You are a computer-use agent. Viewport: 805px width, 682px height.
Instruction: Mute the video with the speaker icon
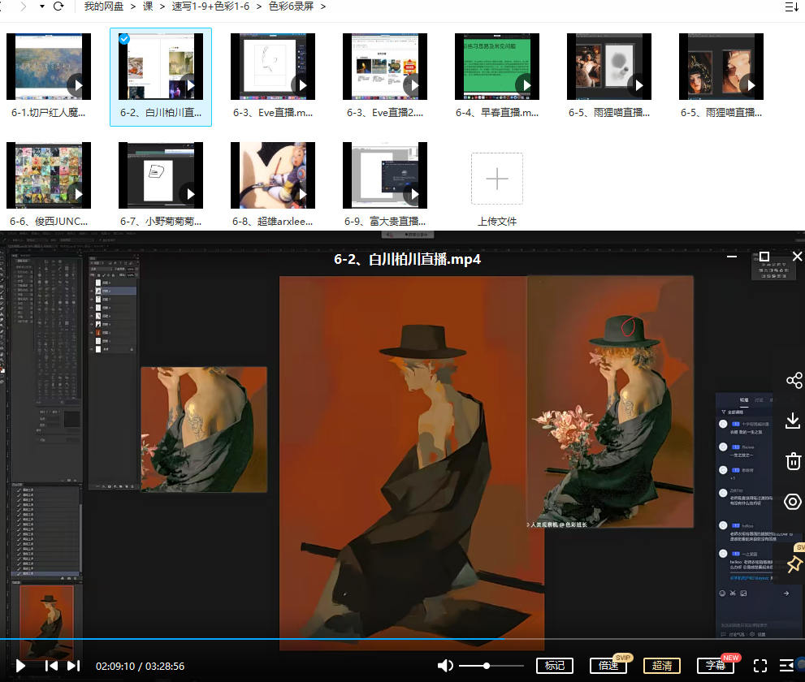445,666
